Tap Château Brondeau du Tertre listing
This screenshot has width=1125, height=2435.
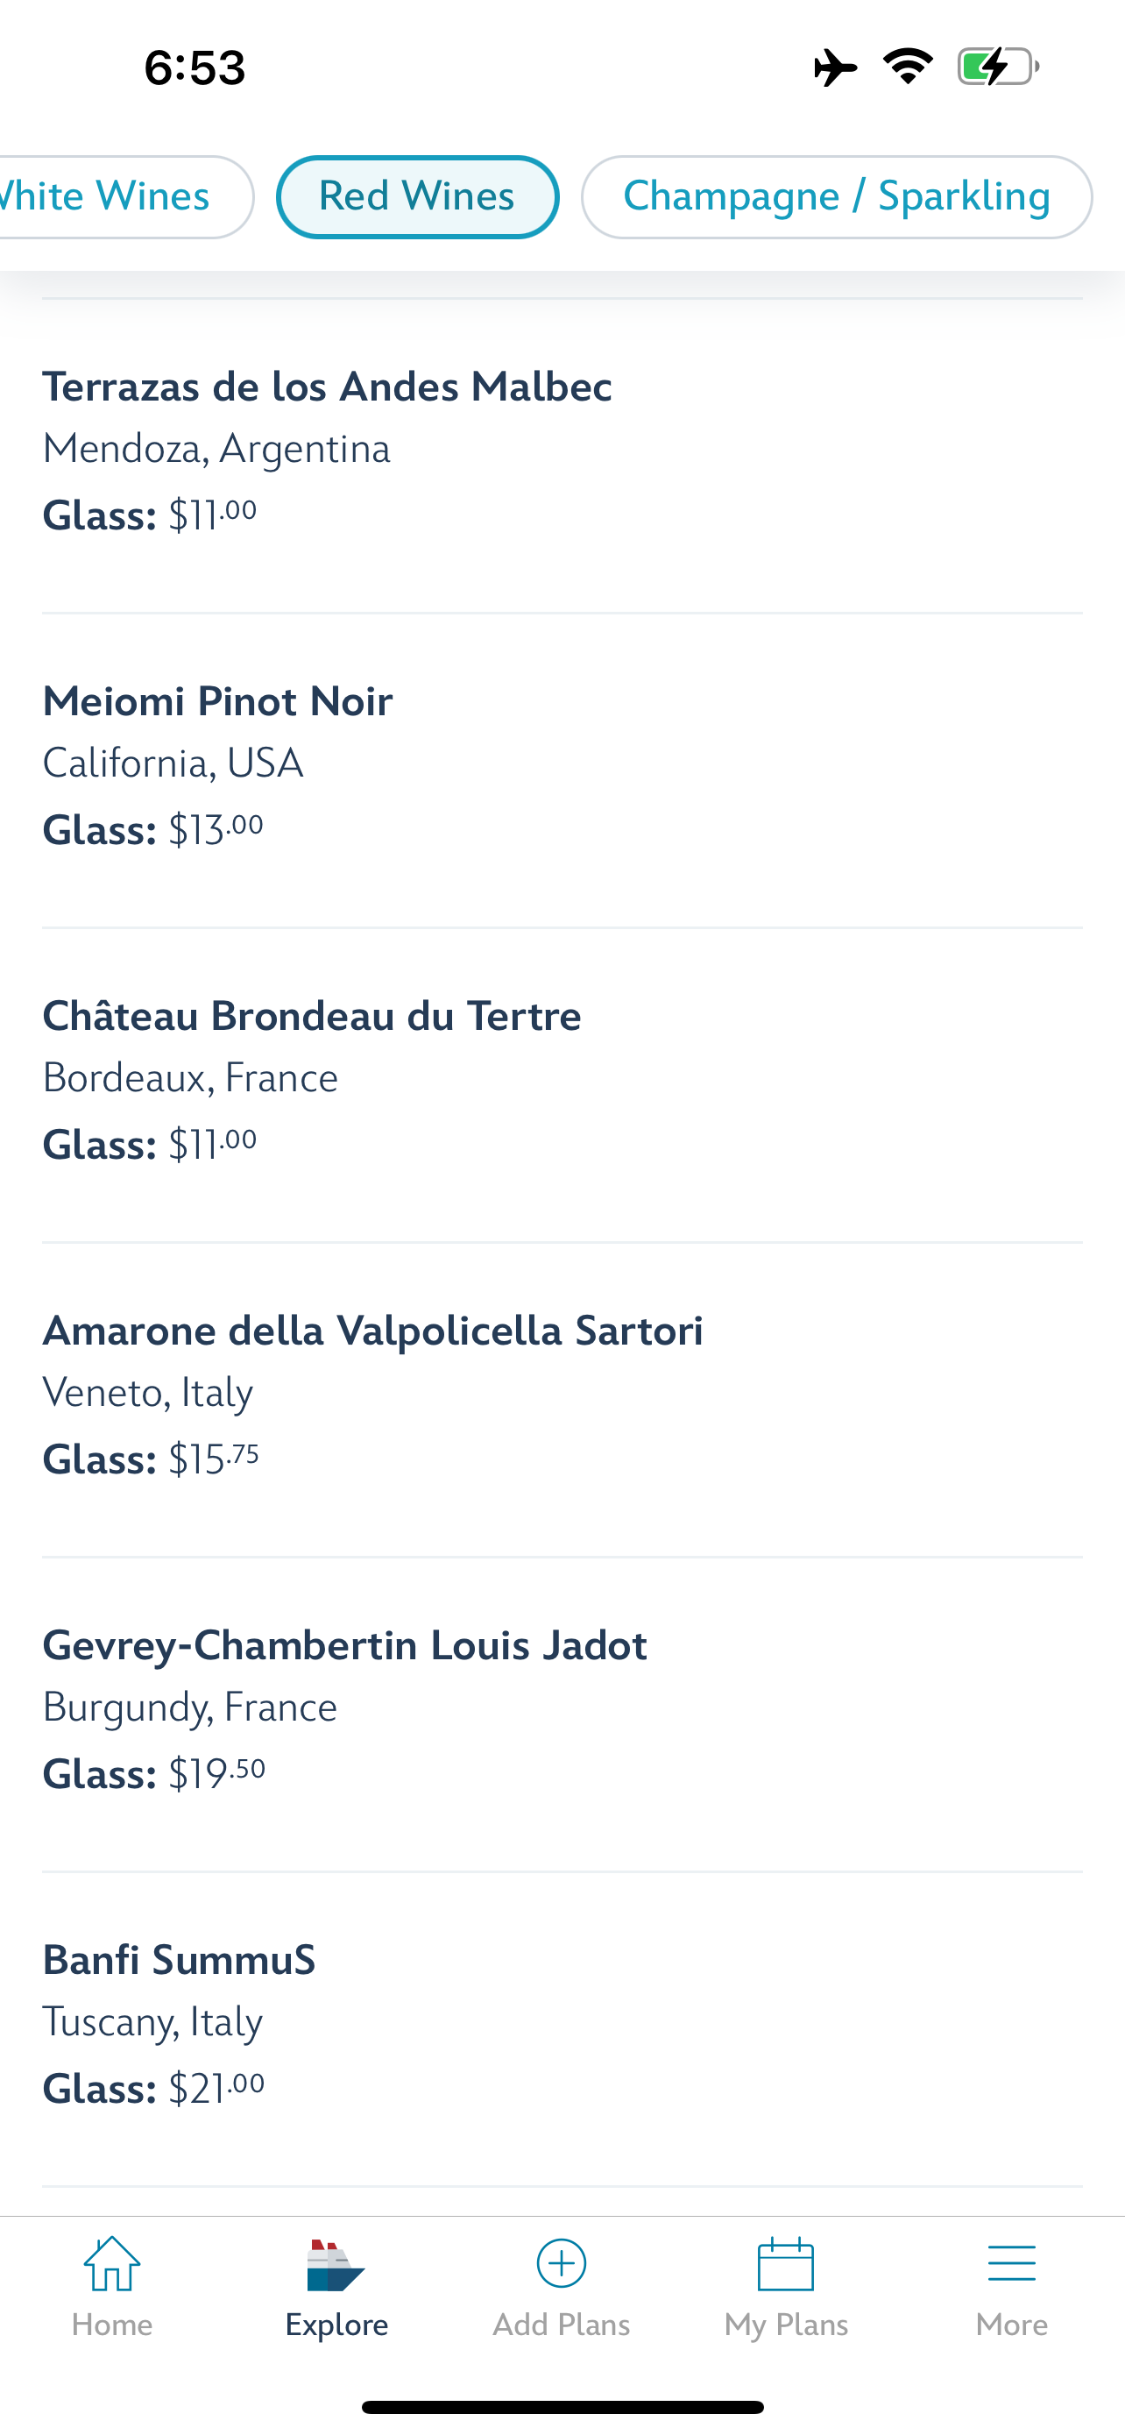(312, 1017)
